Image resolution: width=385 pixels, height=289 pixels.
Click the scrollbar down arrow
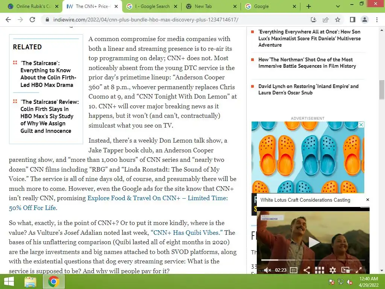[x=382, y=271]
